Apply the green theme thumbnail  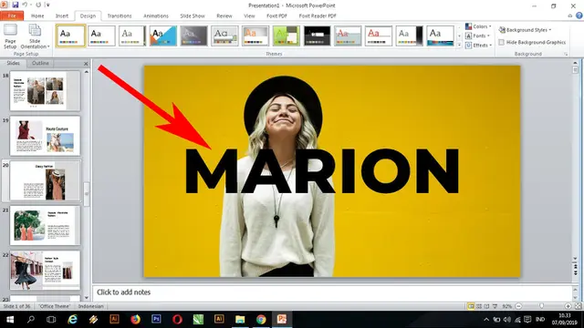(286, 36)
